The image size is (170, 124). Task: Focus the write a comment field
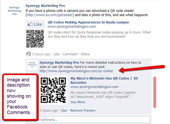coord(88,120)
